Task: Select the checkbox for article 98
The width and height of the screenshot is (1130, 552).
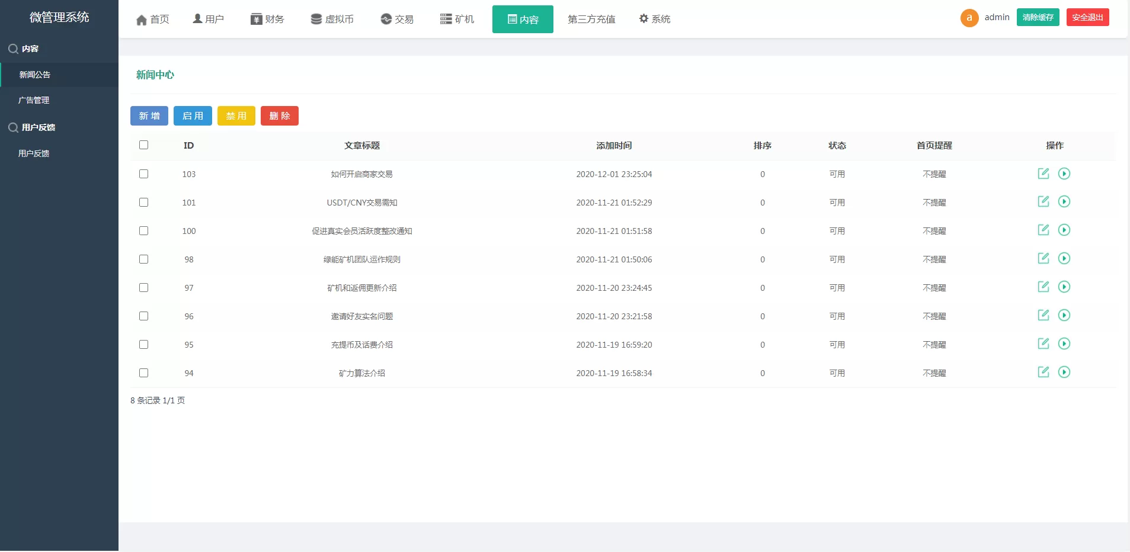Action: (x=143, y=259)
